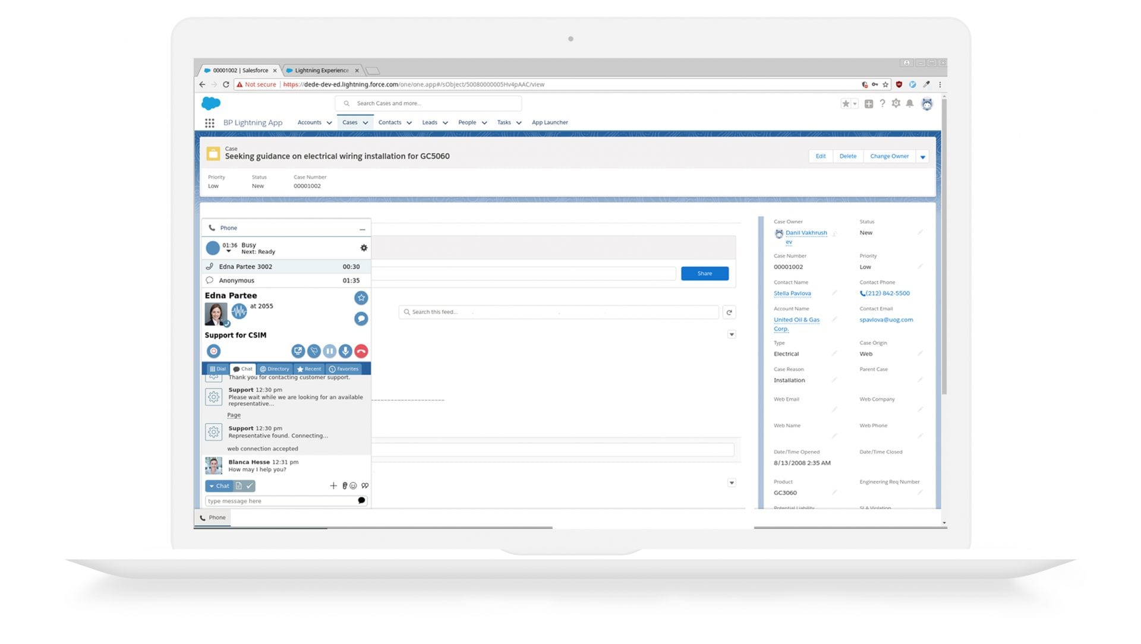Open the Chat disposition dropdown button
Screen dimensions: 1141x644
[218, 486]
